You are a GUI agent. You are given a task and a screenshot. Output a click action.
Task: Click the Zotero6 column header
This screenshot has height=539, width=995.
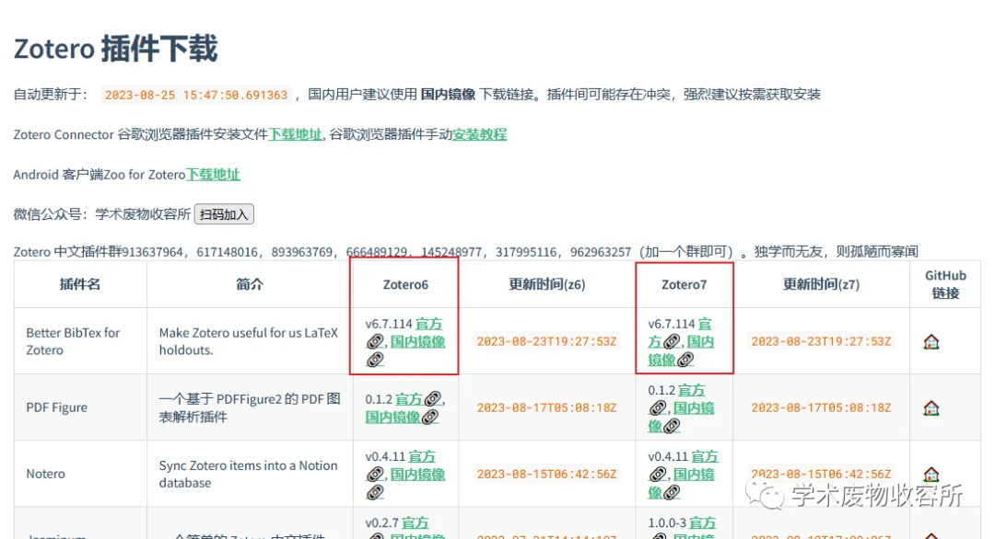pyautogui.click(x=405, y=284)
